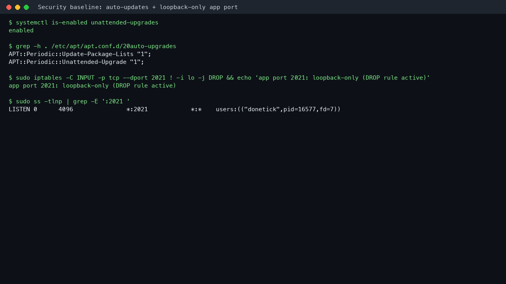Click the 'users:(("donetick",pid=16577,fd=7))' process entry
Viewport: 506px width, 284px height.
point(278,109)
